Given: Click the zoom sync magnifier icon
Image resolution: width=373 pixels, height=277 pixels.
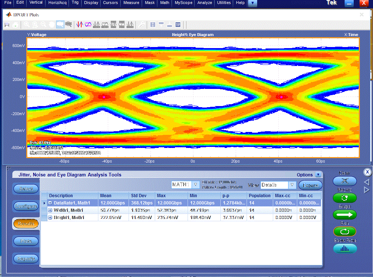Looking at the screenshot, I should coord(68,24).
